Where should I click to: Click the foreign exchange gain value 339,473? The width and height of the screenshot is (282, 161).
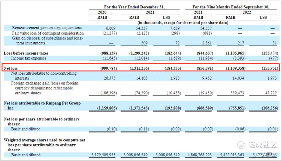click(237, 93)
